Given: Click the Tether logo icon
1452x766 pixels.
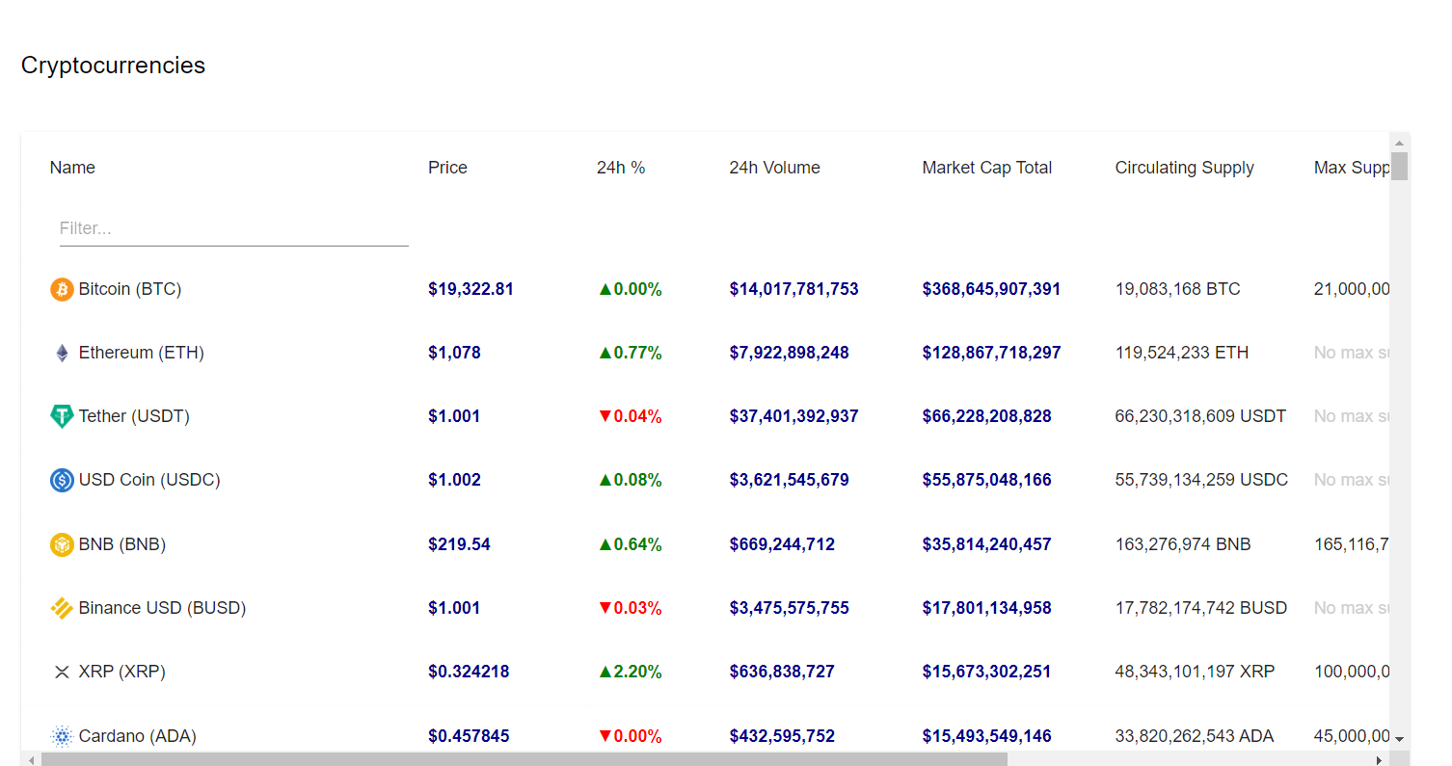Looking at the screenshot, I should pos(62,416).
